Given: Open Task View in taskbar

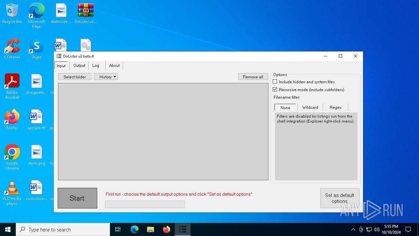Looking at the screenshot, I should click(118, 229).
